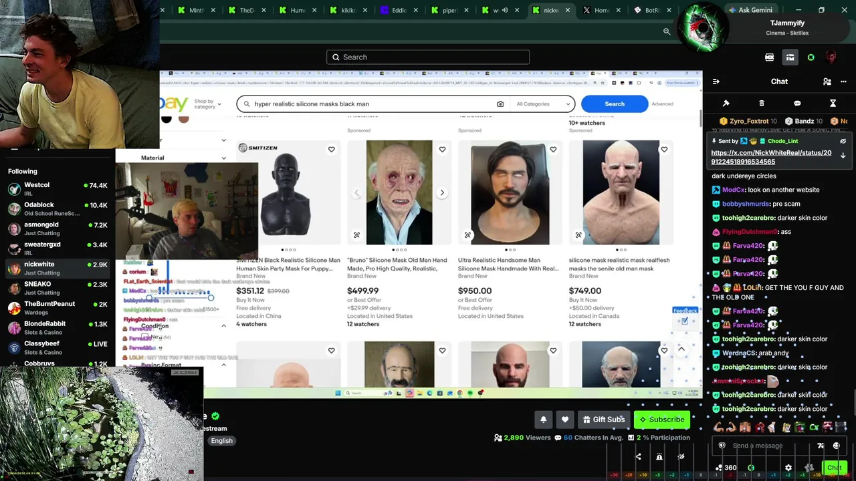This screenshot has width=856, height=481.
Task: Click the blue eBay Search button
Action: 614,104
